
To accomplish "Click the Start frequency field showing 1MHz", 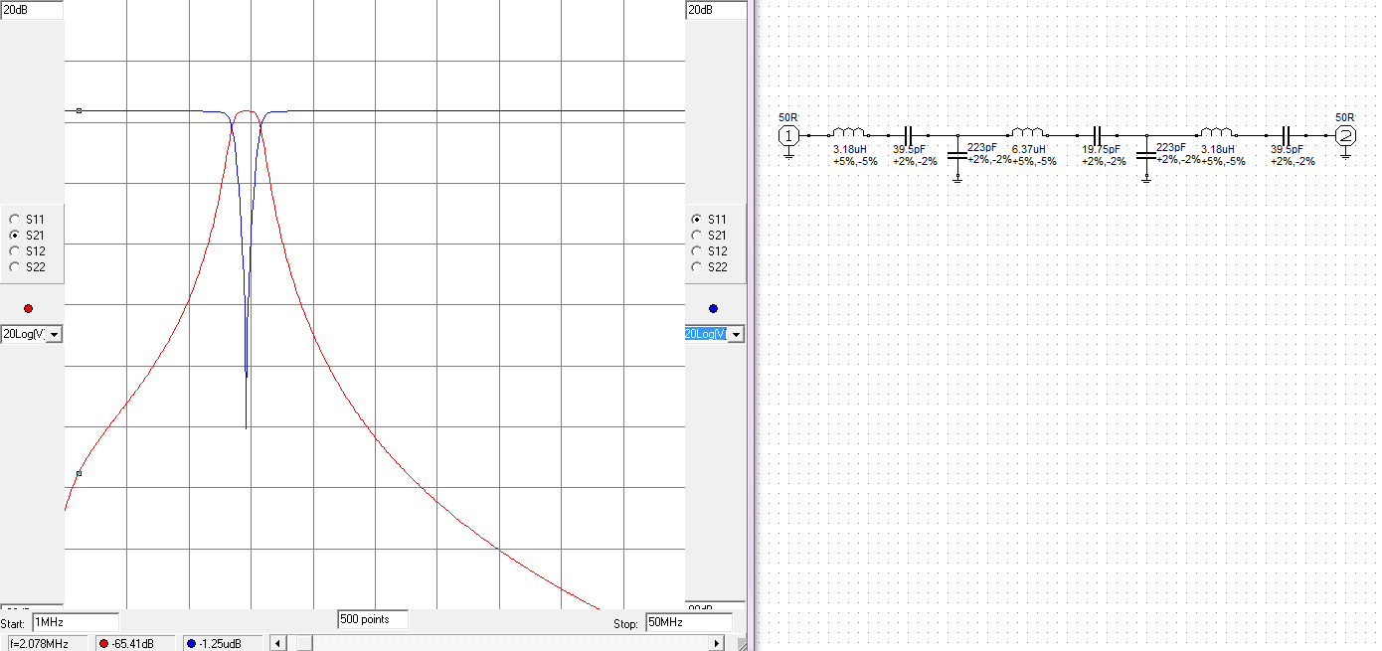I will coord(75,623).
